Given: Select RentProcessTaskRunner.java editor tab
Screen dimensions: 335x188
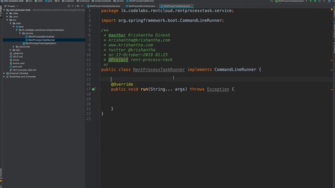Looking at the screenshot, I should click(x=176, y=6).
